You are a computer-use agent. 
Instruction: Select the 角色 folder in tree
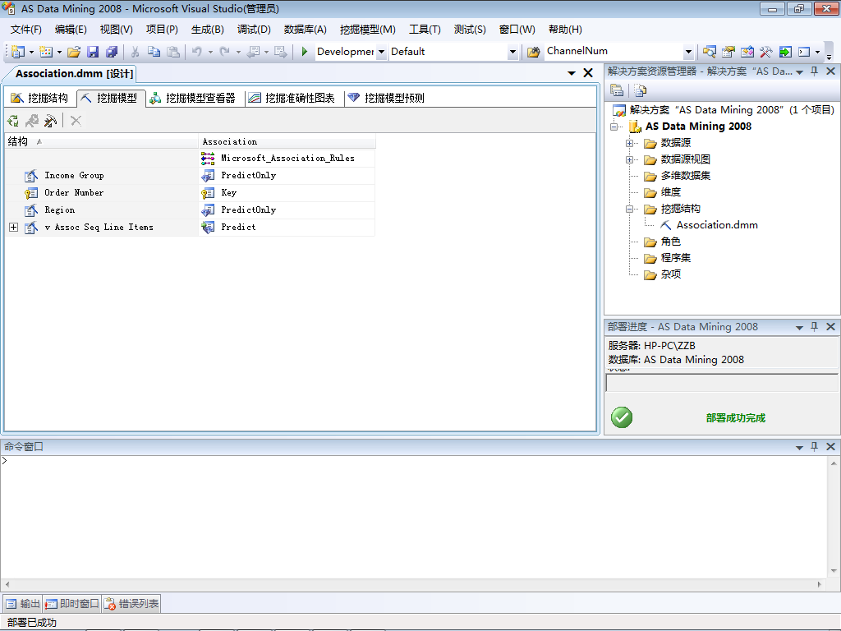(x=670, y=242)
